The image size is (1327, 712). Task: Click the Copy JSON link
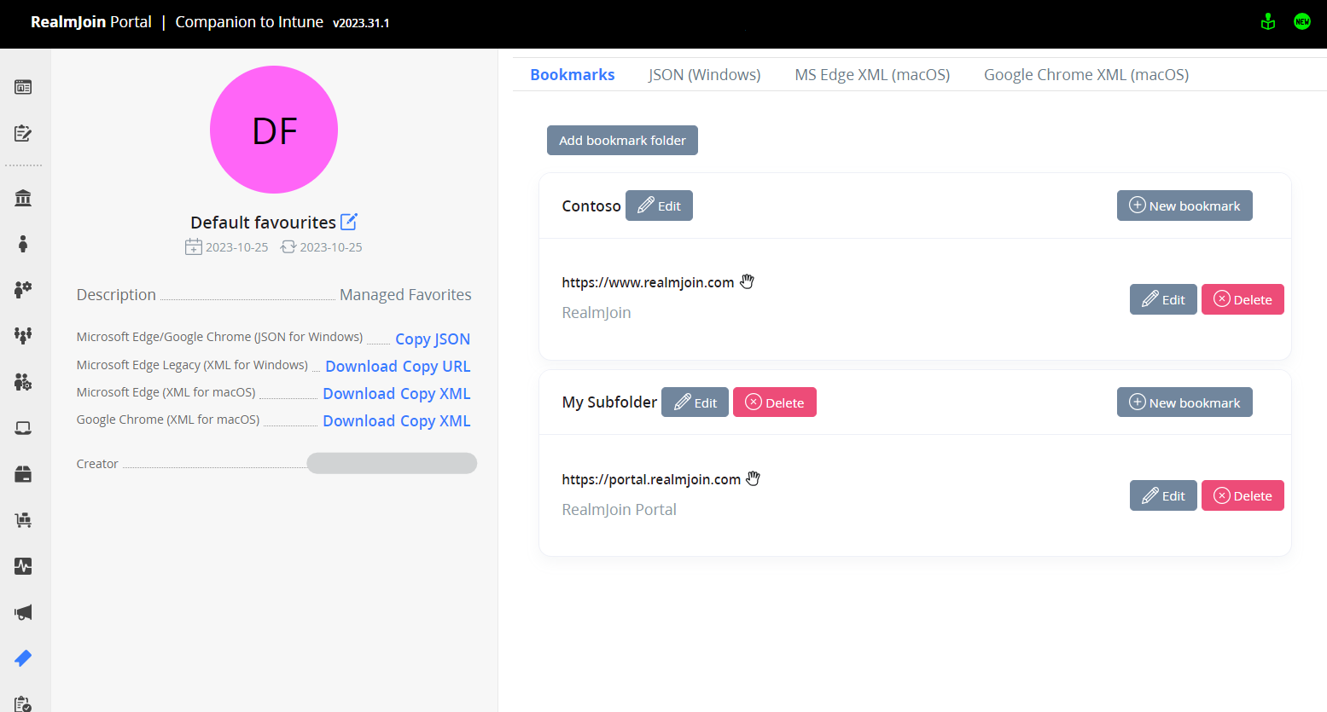click(432, 339)
